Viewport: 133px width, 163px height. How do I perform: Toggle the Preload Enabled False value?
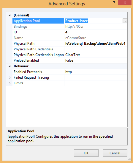(x=69, y=60)
